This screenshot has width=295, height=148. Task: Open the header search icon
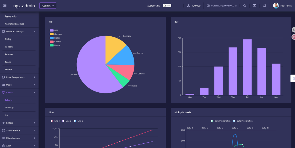click(x=244, y=6)
